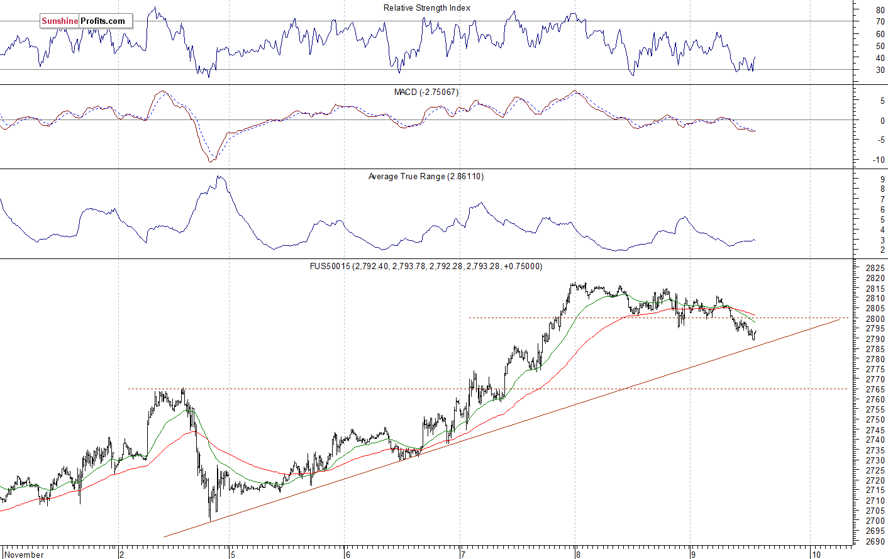Click the Relative Strength Index title

(427, 8)
